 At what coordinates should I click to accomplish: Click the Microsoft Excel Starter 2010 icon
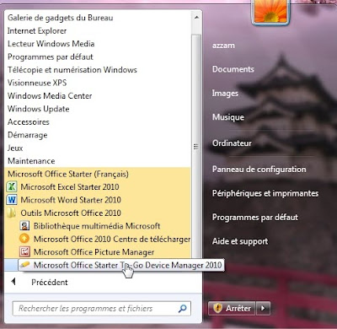(x=12, y=187)
